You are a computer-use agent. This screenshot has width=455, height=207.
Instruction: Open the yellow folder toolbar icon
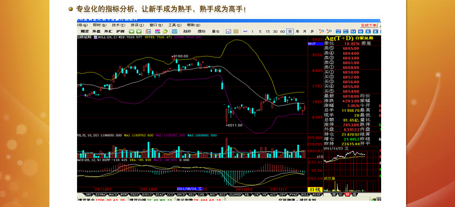(165, 31)
